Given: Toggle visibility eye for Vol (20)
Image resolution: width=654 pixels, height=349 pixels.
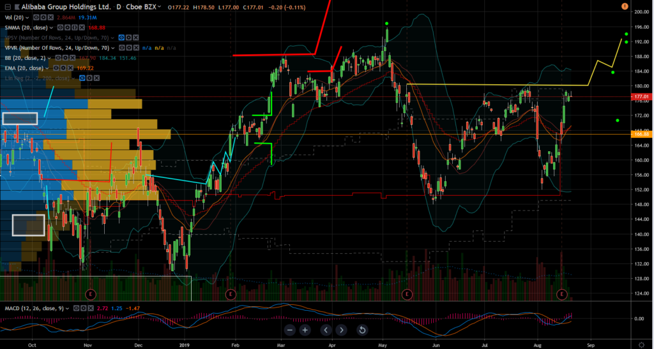Looking at the screenshot, I should 36,17.
